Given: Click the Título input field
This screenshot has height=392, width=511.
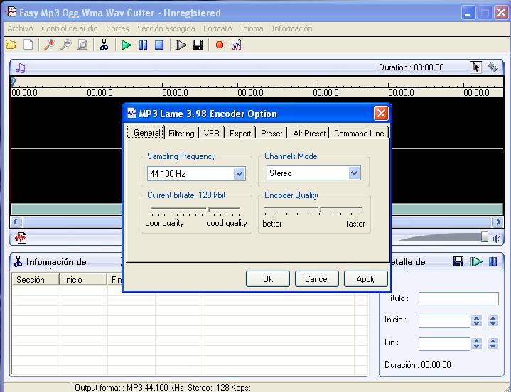Looking at the screenshot, I should click(x=458, y=298).
